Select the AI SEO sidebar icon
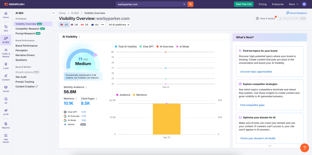The image size is (312, 155). 6,40
